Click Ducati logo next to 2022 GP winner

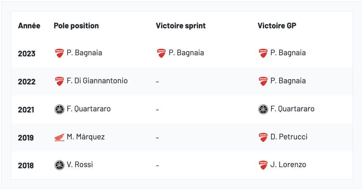[263, 81]
